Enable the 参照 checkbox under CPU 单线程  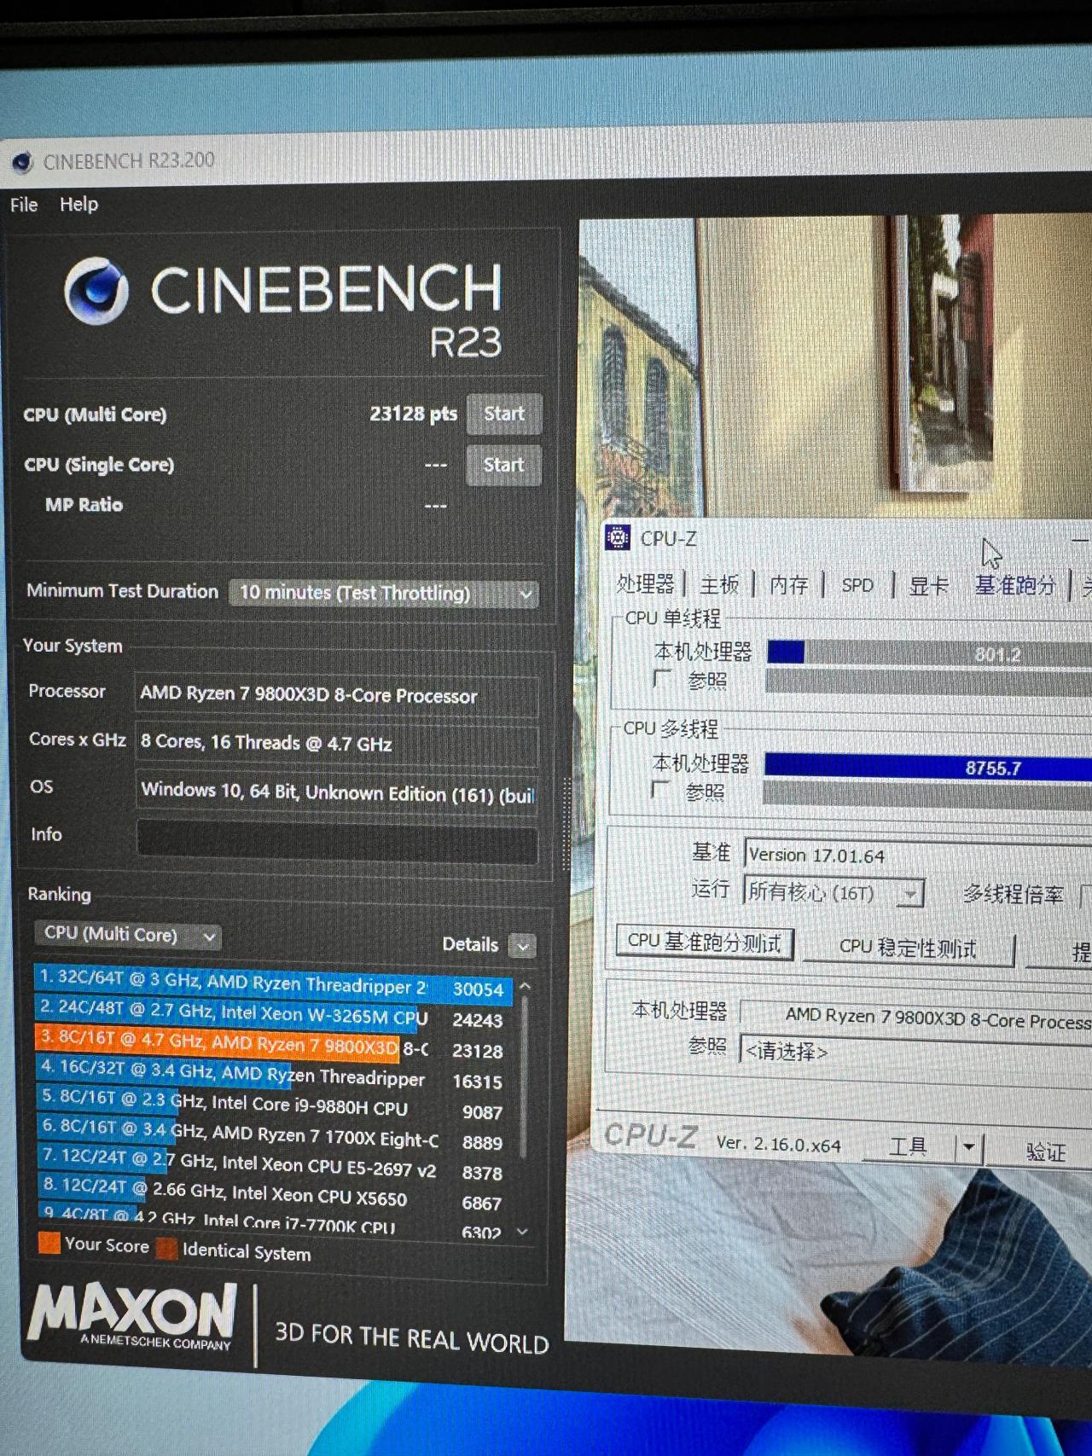[661, 678]
